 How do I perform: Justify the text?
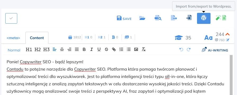(77, 49)
